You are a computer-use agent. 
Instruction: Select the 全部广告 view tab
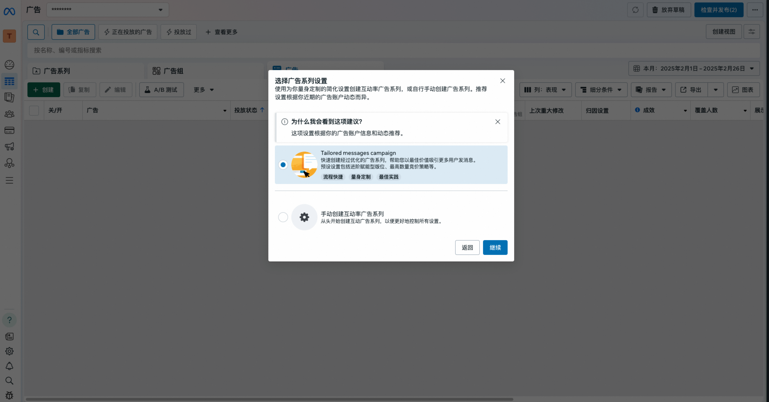coord(73,32)
